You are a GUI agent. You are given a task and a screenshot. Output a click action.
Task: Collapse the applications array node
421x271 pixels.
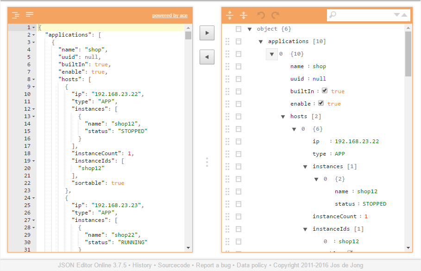261,42
